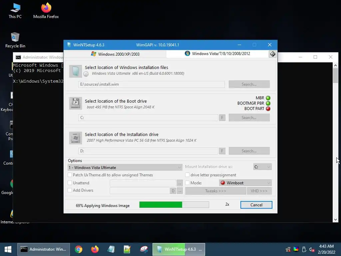The width and height of the screenshot is (341, 256).
Task: Switch to the Windows Vista/7/8/10/2008/2012 tab
Action: pyautogui.click(x=217, y=54)
